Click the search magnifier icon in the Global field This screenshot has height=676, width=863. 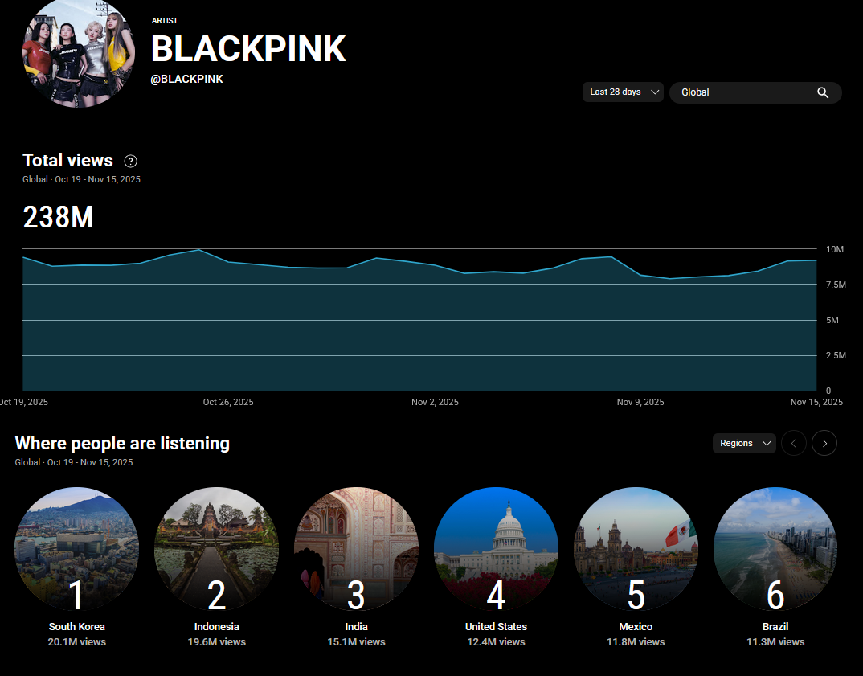[x=823, y=92]
